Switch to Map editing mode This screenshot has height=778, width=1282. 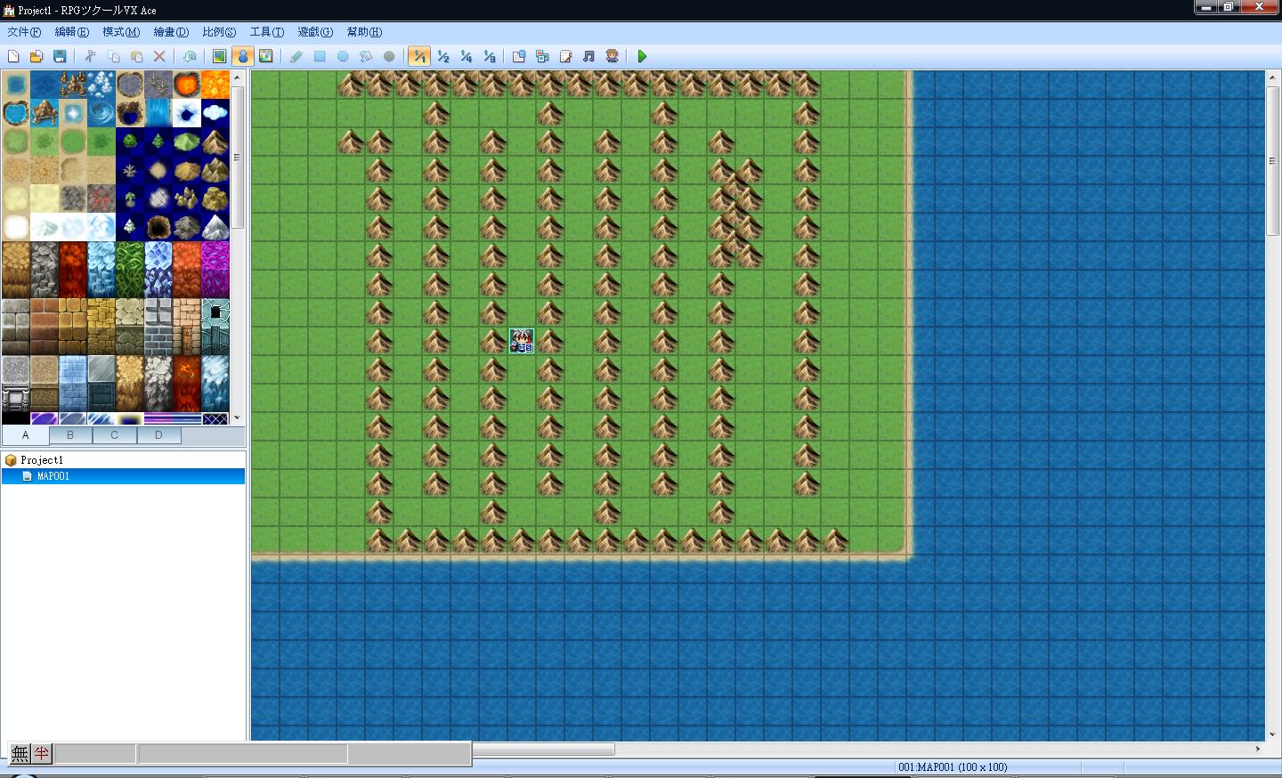[219, 56]
